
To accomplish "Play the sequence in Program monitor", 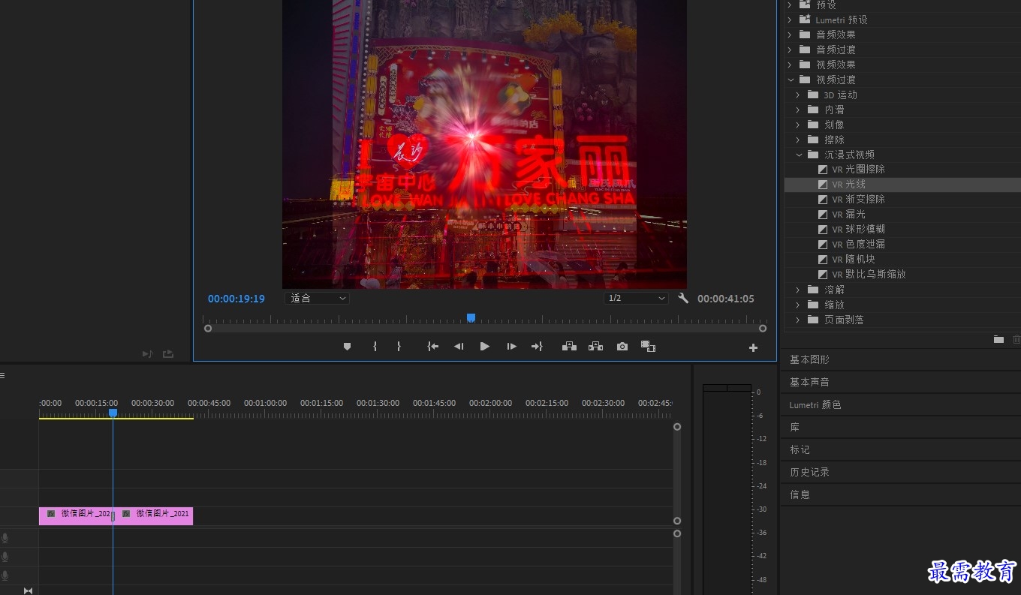I will [484, 347].
